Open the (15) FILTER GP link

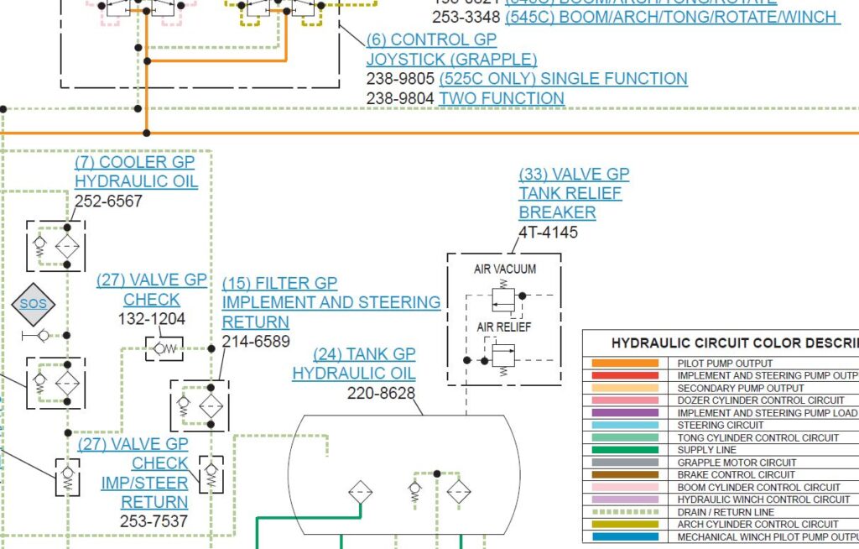click(x=279, y=283)
